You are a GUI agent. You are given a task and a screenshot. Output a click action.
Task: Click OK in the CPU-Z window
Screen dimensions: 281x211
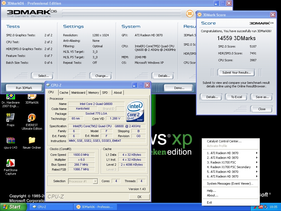(x=139, y=197)
